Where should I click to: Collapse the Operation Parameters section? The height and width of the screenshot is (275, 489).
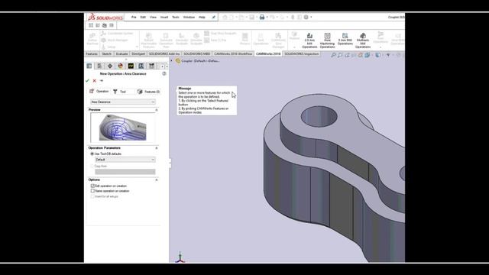pyautogui.click(x=157, y=147)
